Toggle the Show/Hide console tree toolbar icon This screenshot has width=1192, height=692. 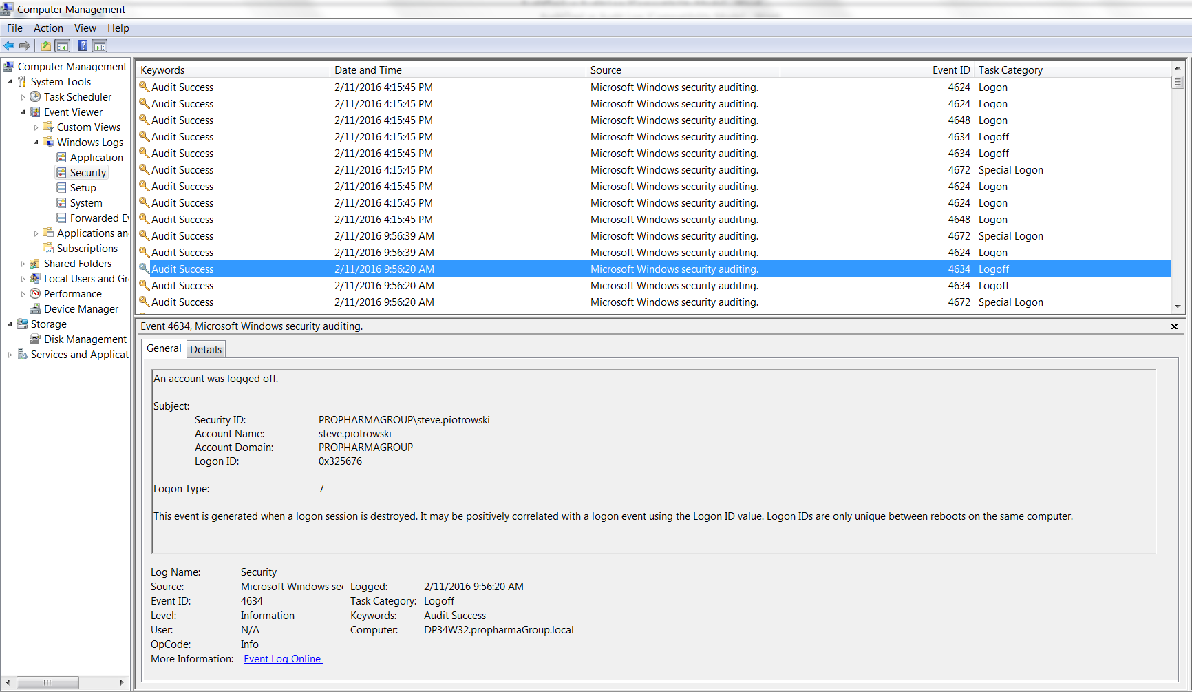tap(63, 45)
